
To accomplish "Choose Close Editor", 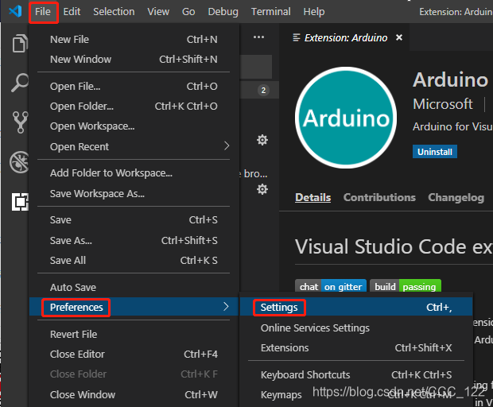I will [134, 355].
